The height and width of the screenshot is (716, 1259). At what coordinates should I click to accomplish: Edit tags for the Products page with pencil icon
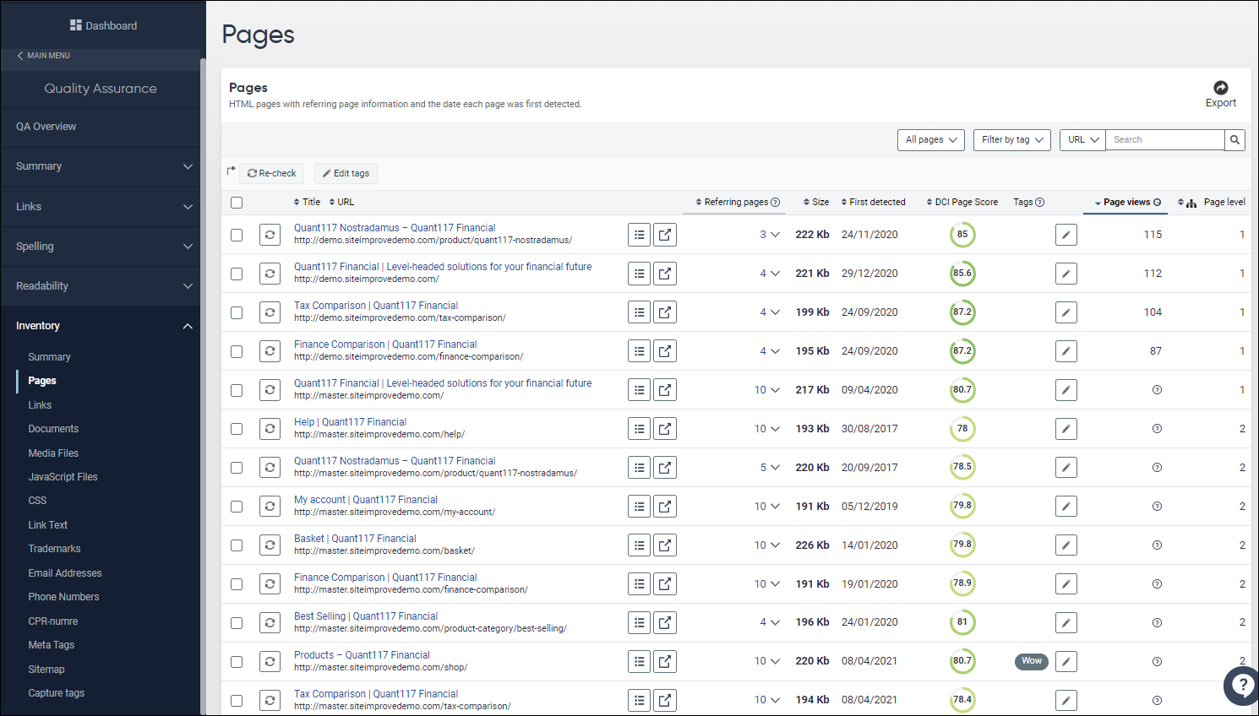[1066, 661]
